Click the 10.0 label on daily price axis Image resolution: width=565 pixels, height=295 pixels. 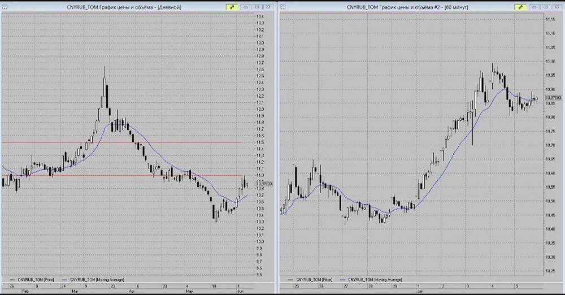pyautogui.click(x=260, y=242)
